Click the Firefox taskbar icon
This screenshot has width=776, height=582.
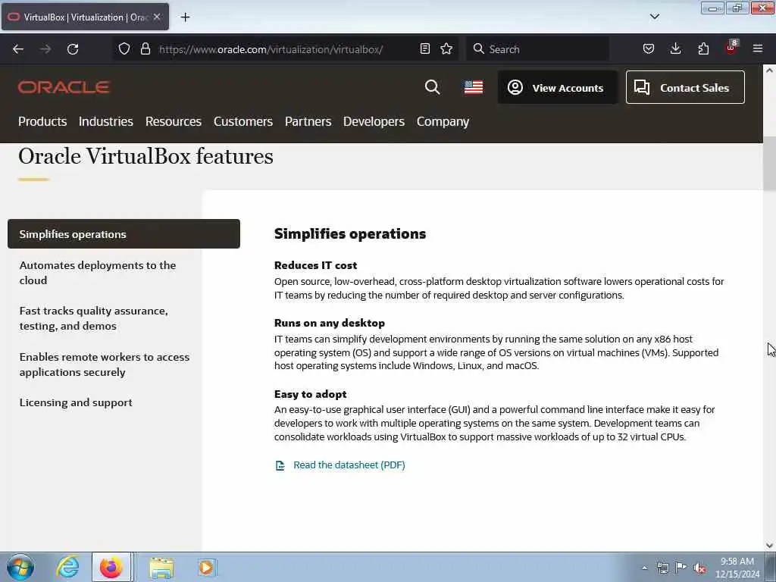click(x=111, y=567)
